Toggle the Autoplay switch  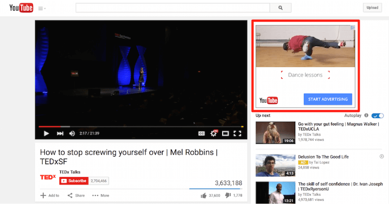[x=378, y=116]
